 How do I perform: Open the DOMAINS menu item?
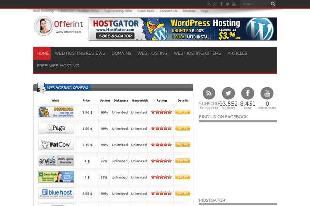coord(121,53)
